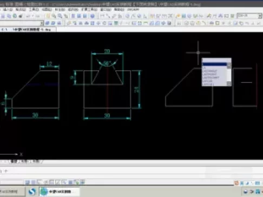This screenshot has width=263, height=197.
Task: Click the layer manager icon beside layer dropdown
Action: pos(47,23)
